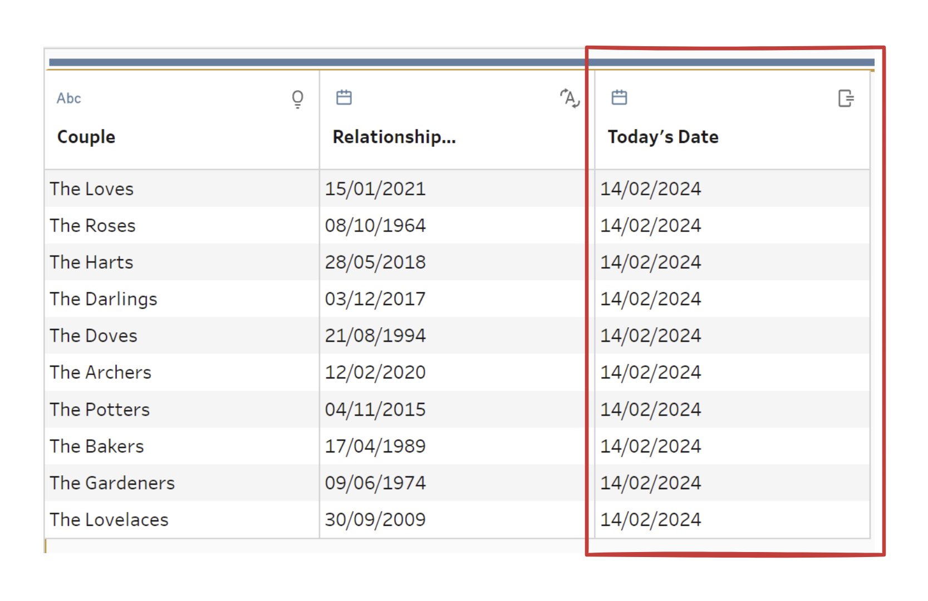The image size is (928, 601).
Task: Click the 30/09/2009 date cell
Action: [x=375, y=520]
